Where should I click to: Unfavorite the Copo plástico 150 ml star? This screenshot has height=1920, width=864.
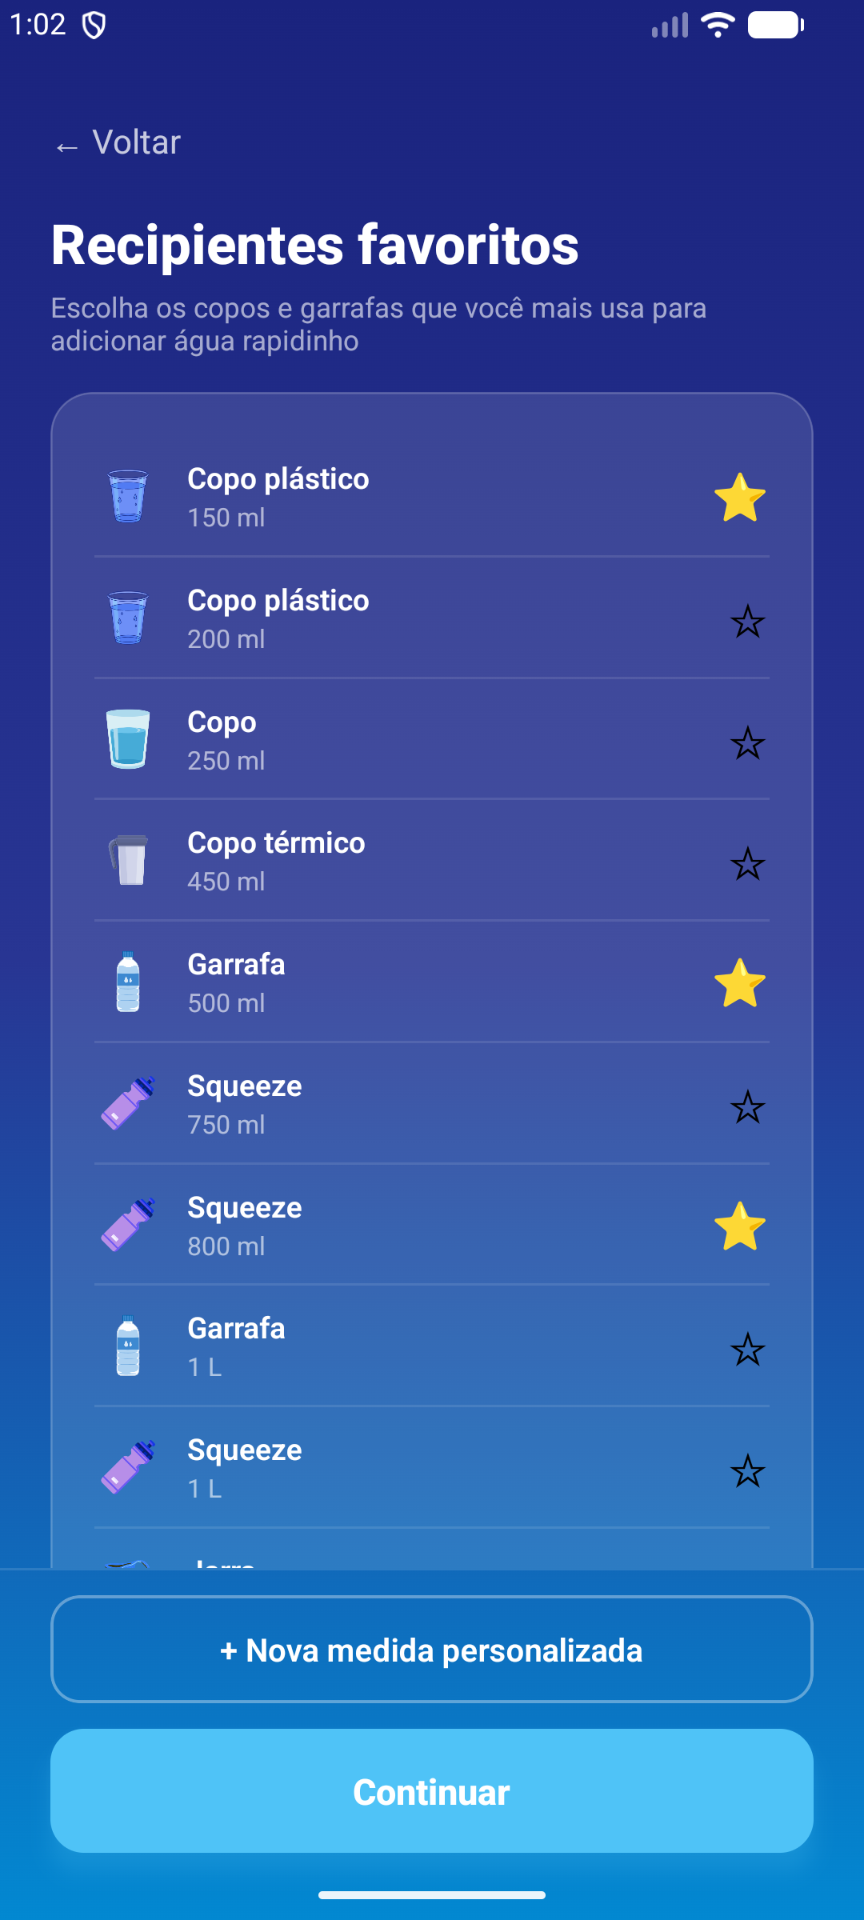pyautogui.click(x=740, y=498)
